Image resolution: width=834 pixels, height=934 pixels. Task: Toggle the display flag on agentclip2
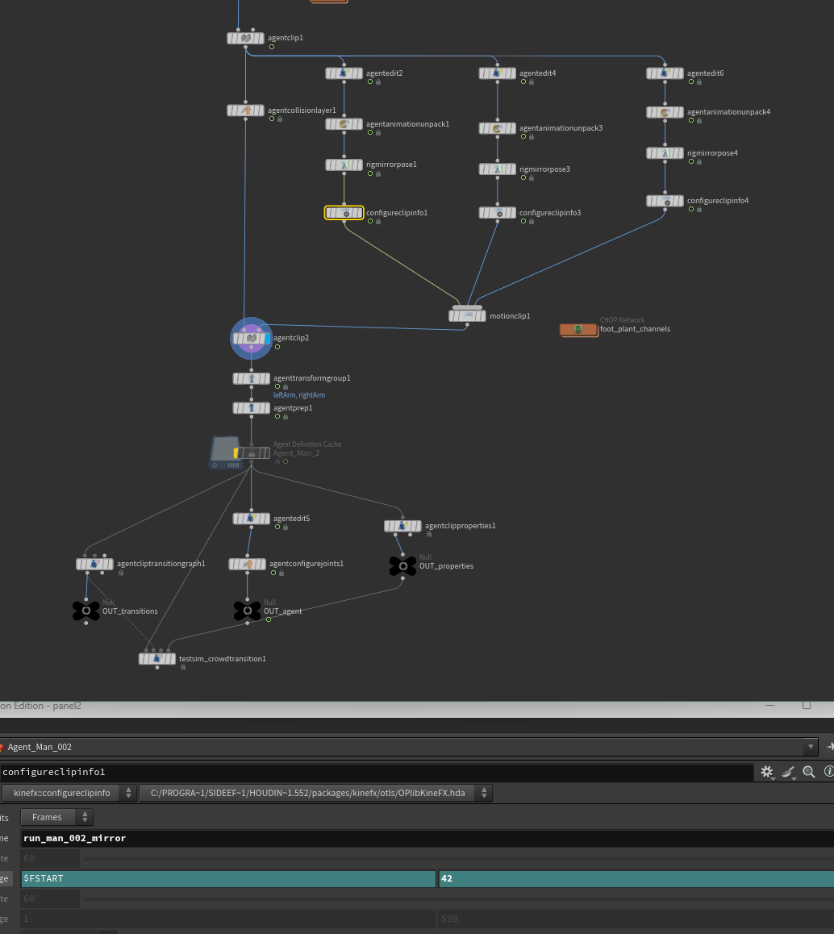pyautogui.click(x=268, y=338)
